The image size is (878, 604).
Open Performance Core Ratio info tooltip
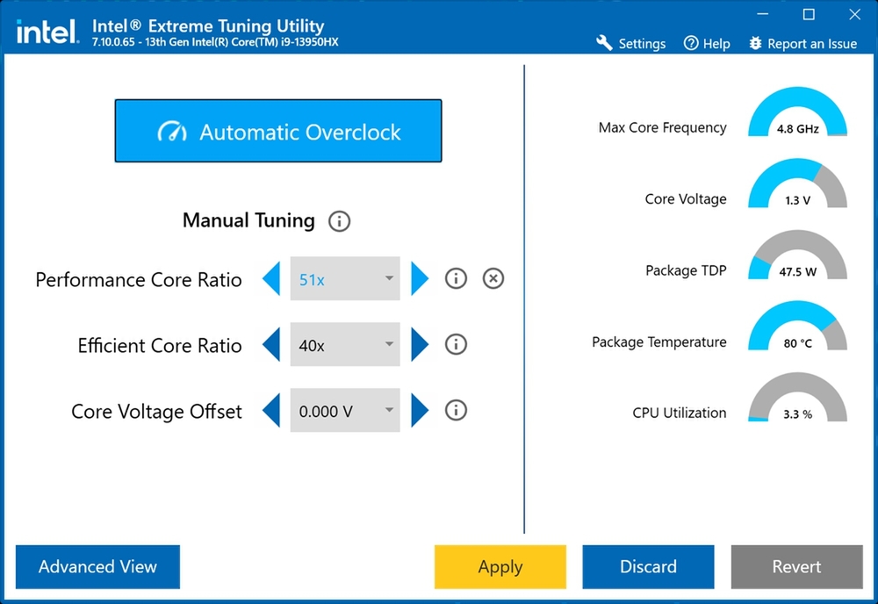coord(456,279)
